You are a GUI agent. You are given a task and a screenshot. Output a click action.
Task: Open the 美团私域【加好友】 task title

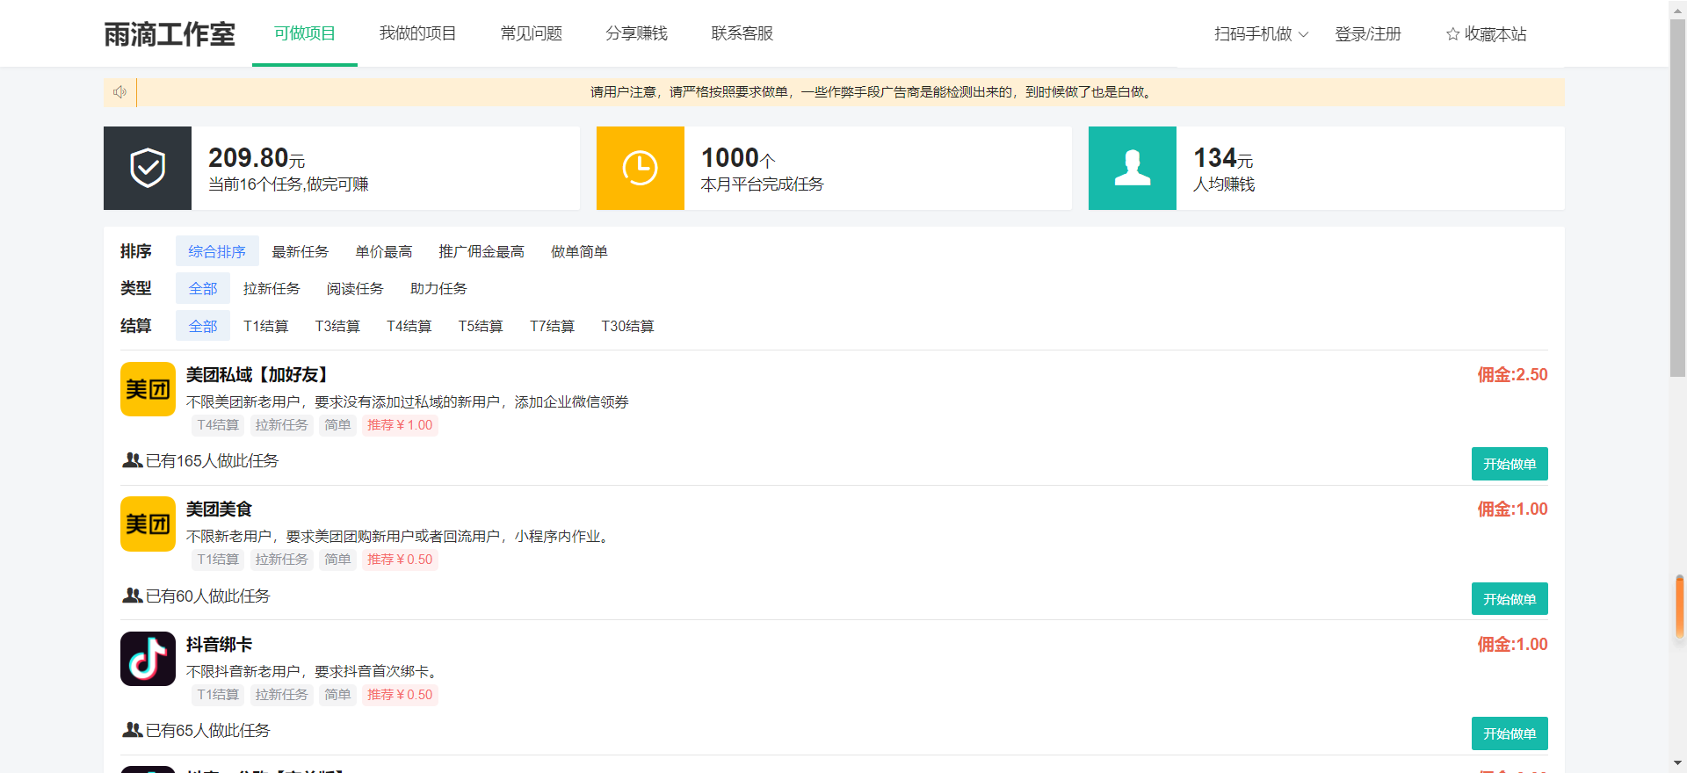coord(260,375)
